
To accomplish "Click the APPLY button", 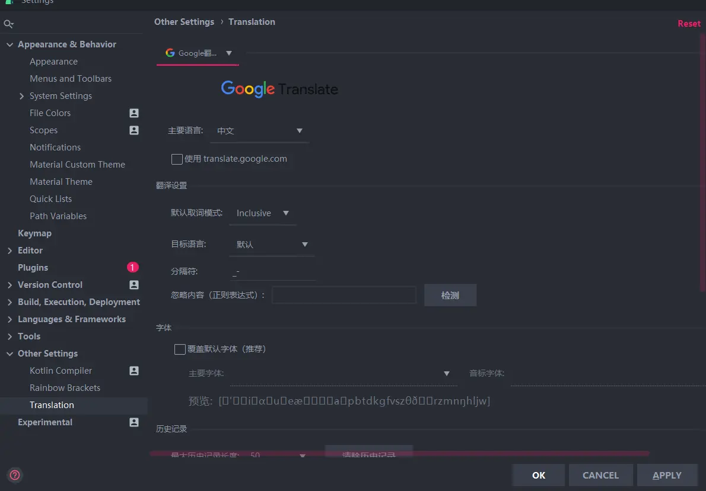I will point(667,475).
